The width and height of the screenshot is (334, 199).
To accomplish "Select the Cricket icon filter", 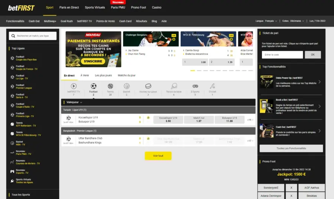I will click(x=212, y=86).
